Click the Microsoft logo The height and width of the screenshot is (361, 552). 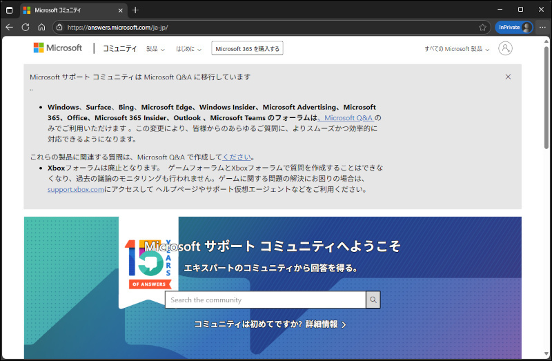click(x=58, y=48)
